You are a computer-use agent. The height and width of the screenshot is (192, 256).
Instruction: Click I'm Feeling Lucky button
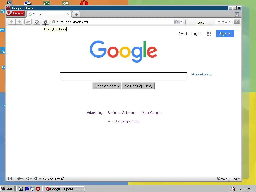[x=138, y=86]
